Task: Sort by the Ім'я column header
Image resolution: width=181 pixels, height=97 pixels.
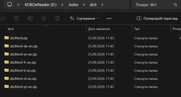Action: coord(11,29)
